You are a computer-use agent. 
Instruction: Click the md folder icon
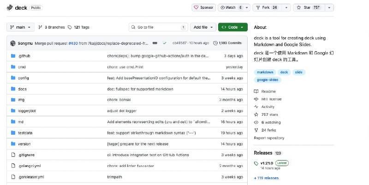[13, 122]
